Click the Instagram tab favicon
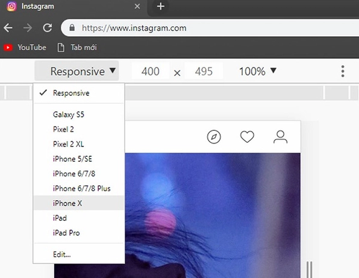The height and width of the screenshot is (278, 359). coord(11,6)
